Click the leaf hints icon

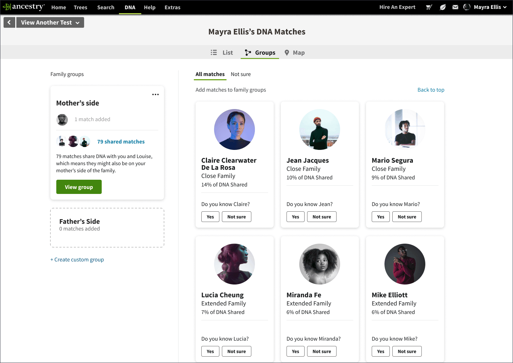click(442, 7)
